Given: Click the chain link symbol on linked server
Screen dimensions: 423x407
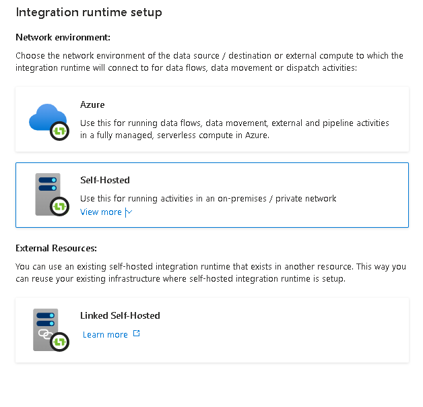Looking at the screenshot, I should click(46, 335).
